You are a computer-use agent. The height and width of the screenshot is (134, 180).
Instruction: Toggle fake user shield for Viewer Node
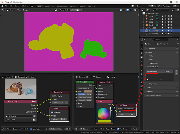point(72,10)
